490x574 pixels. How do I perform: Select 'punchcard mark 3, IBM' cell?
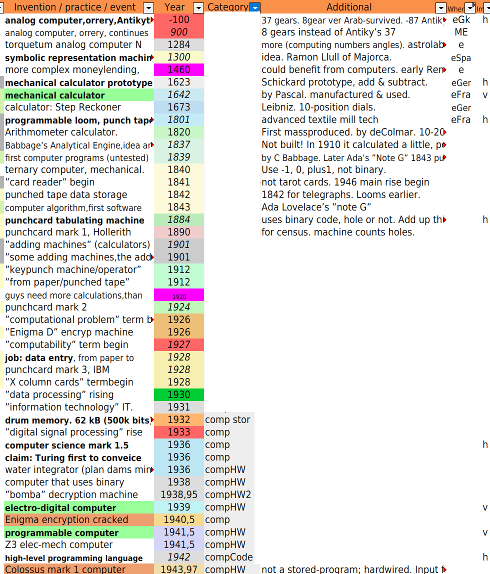point(78,369)
